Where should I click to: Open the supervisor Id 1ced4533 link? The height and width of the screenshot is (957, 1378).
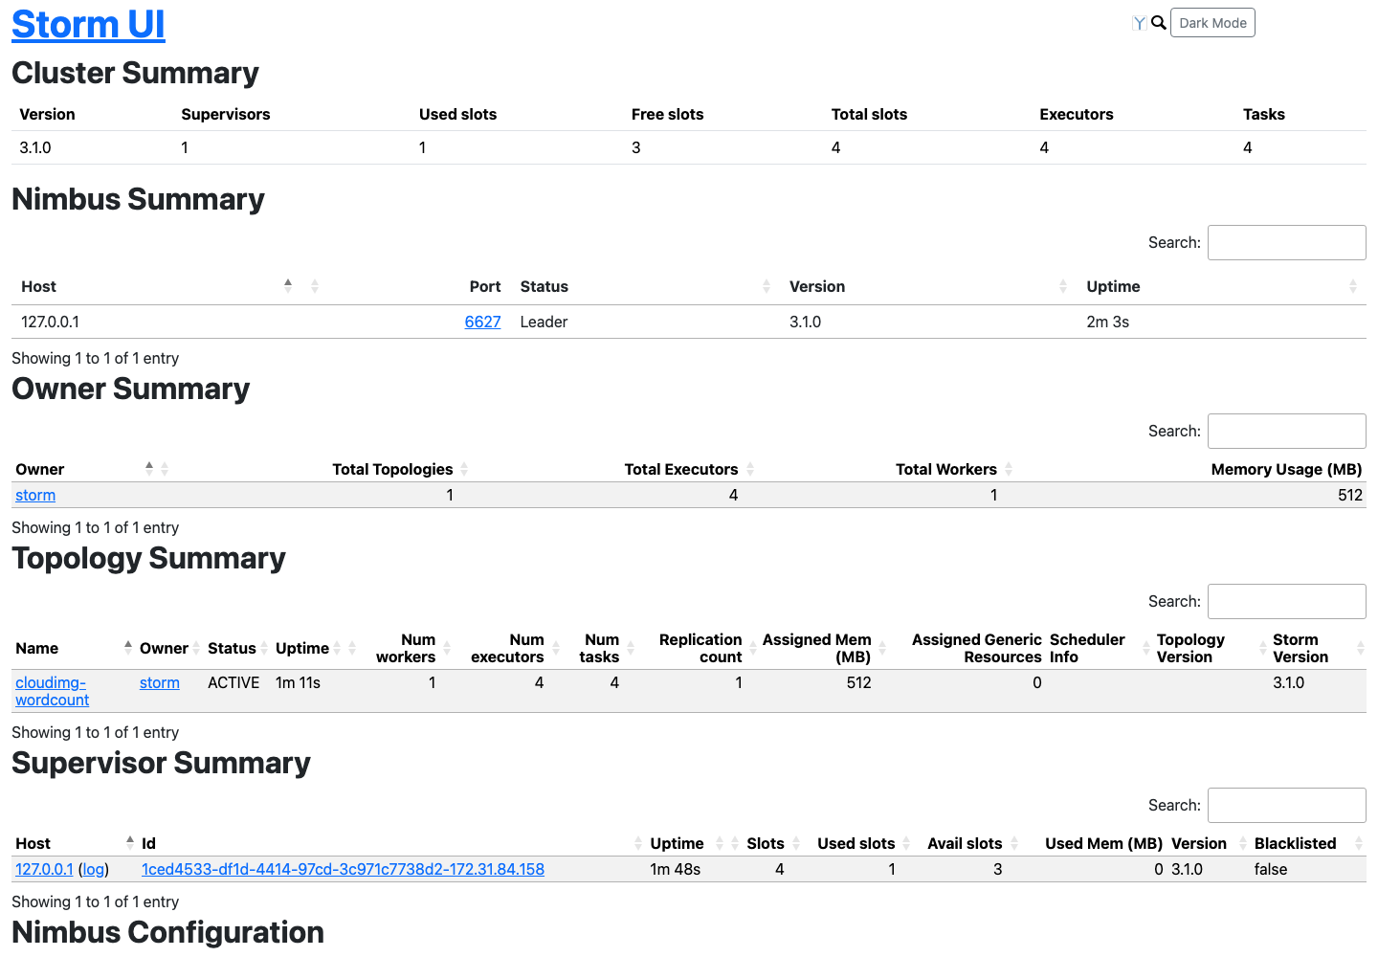pyautogui.click(x=343, y=869)
